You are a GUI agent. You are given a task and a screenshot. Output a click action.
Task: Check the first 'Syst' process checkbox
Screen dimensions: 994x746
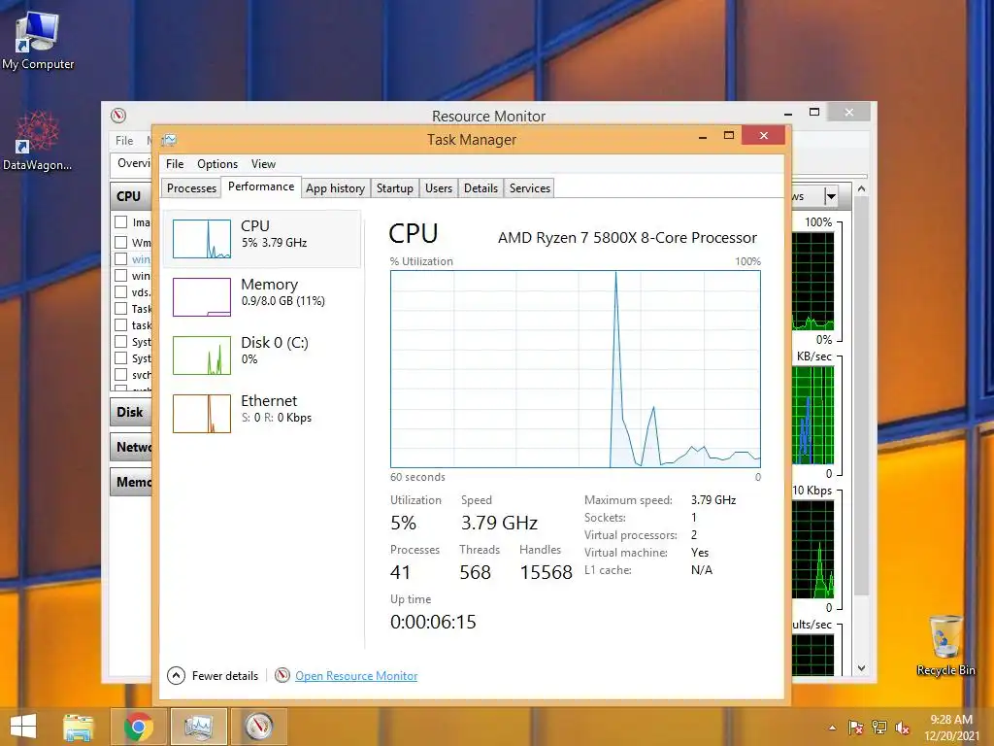point(121,341)
